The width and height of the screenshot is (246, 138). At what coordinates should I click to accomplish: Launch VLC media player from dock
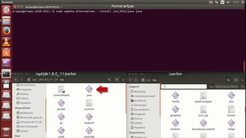6,42
